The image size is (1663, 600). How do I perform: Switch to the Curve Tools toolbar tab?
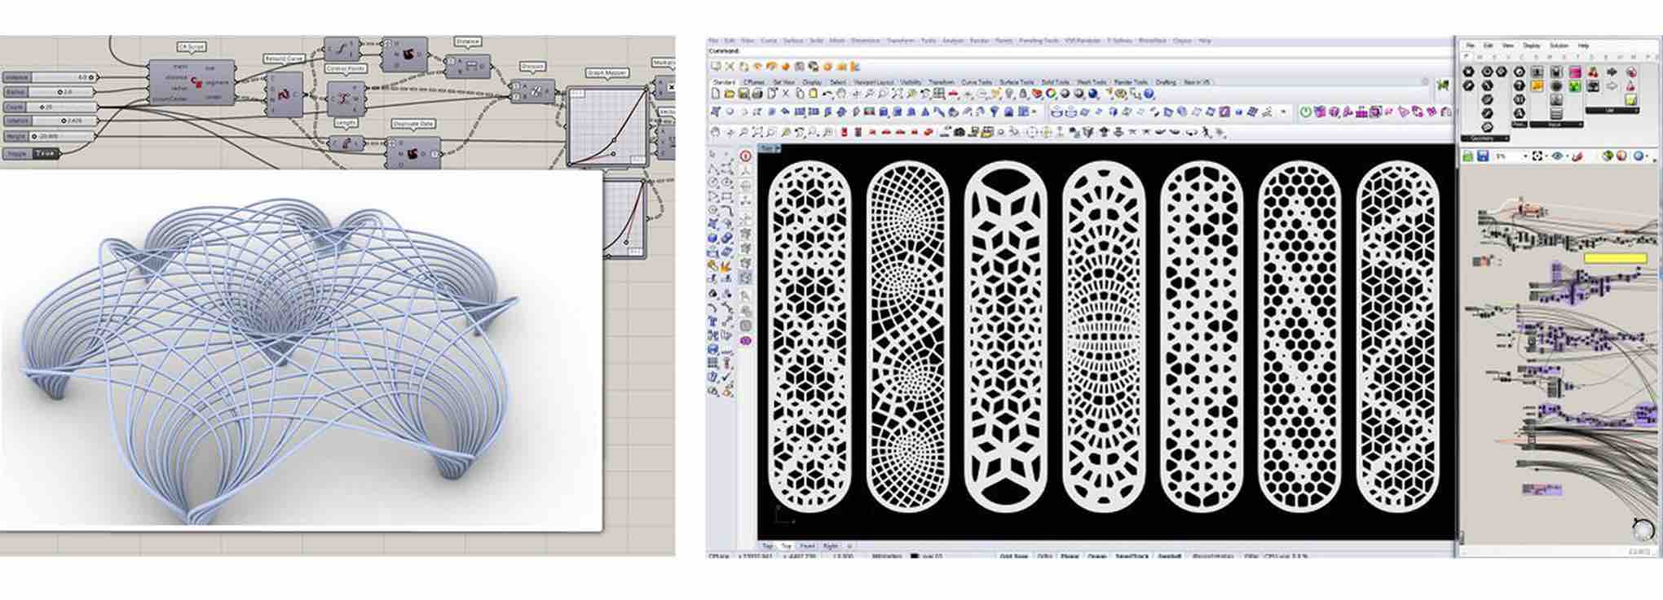click(976, 82)
